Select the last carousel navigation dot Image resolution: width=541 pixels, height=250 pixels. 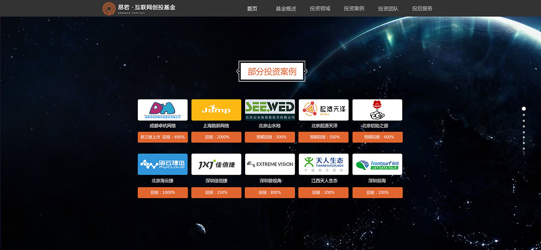coord(524,149)
